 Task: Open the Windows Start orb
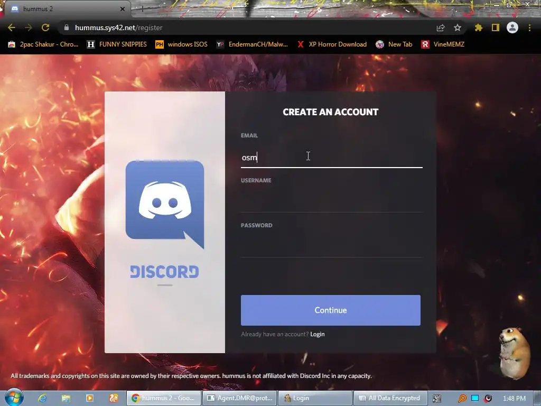click(x=14, y=398)
